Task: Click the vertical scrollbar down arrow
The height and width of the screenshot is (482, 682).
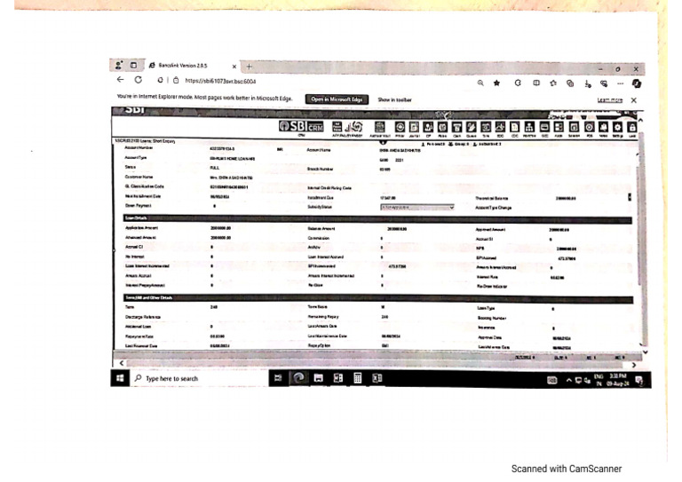Action: pyautogui.click(x=646, y=352)
